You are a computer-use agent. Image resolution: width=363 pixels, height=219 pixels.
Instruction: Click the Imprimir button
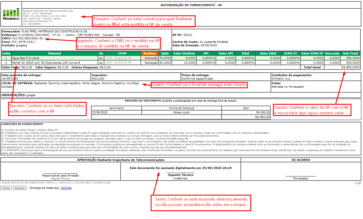(x=20, y=188)
